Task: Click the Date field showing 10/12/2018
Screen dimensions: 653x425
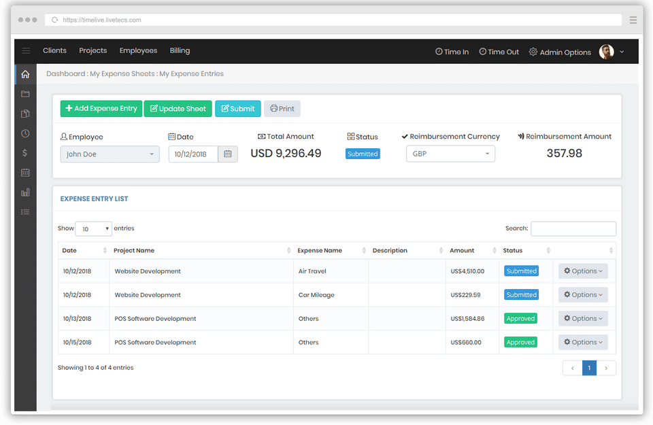Action: tap(193, 154)
